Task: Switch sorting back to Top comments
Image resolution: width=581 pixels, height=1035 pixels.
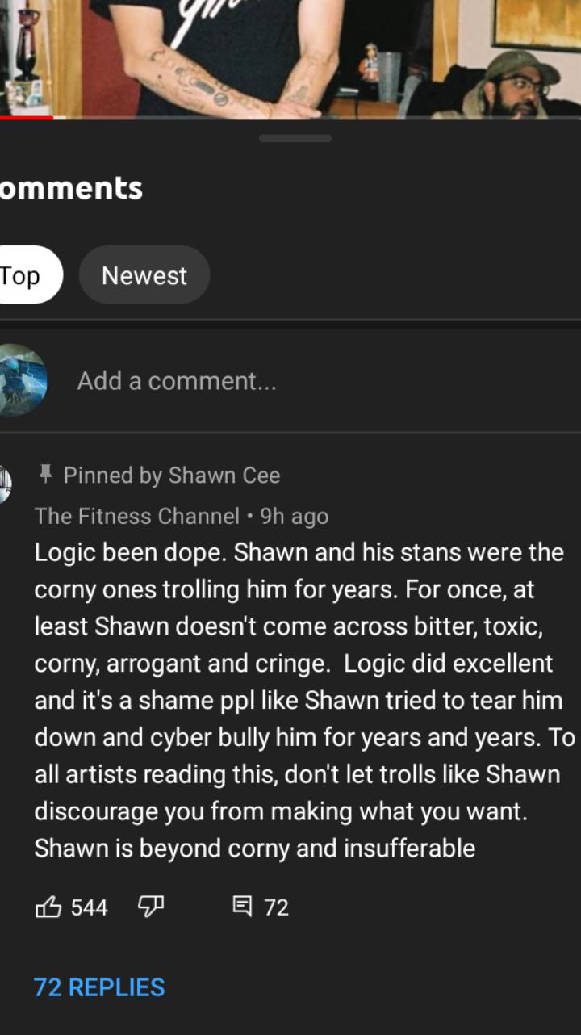Action: (x=24, y=275)
